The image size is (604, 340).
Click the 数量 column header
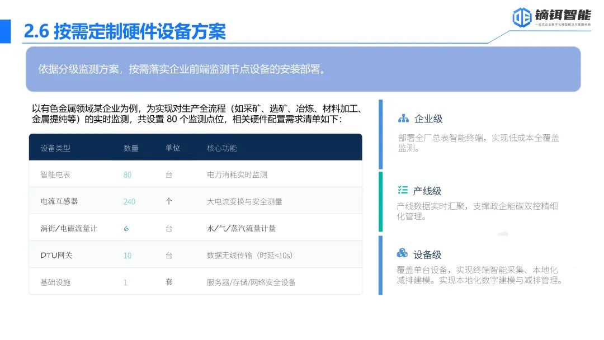coord(131,148)
